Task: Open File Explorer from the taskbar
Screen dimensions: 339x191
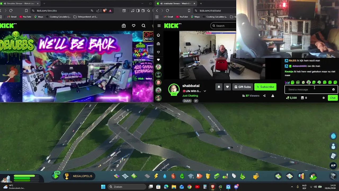Action: coord(174,187)
